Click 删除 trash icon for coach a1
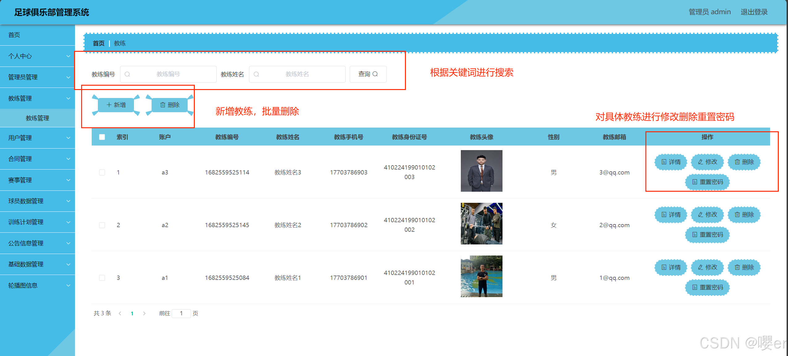 pyautogui.click(x=737, y=267)
